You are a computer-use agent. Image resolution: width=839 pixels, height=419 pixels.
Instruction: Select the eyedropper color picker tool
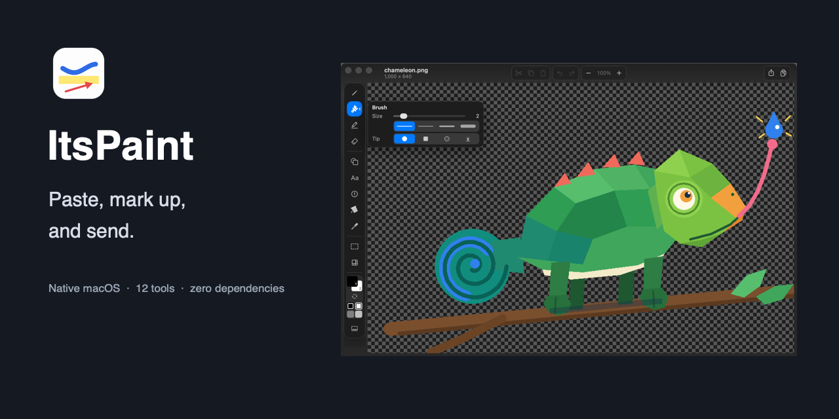click(355, 226)
